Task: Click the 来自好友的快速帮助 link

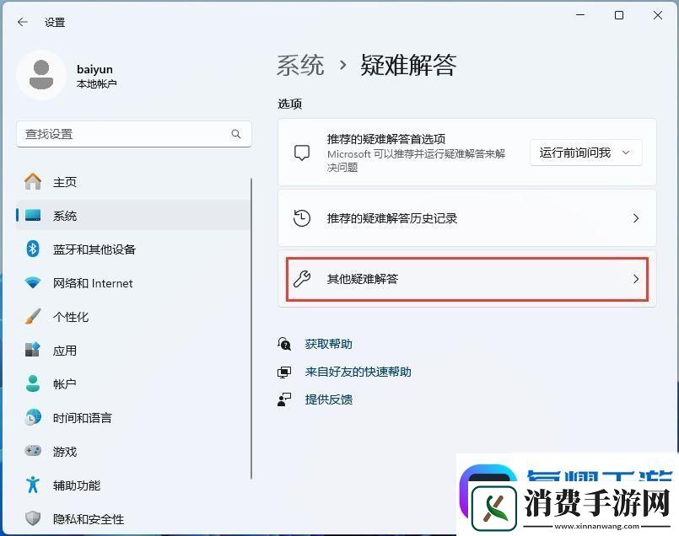Action: pyautogui.click(x=358, y=372)
